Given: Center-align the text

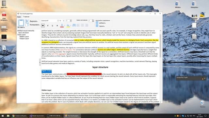Looking at the screenshot, I should (x=82, y=25).
